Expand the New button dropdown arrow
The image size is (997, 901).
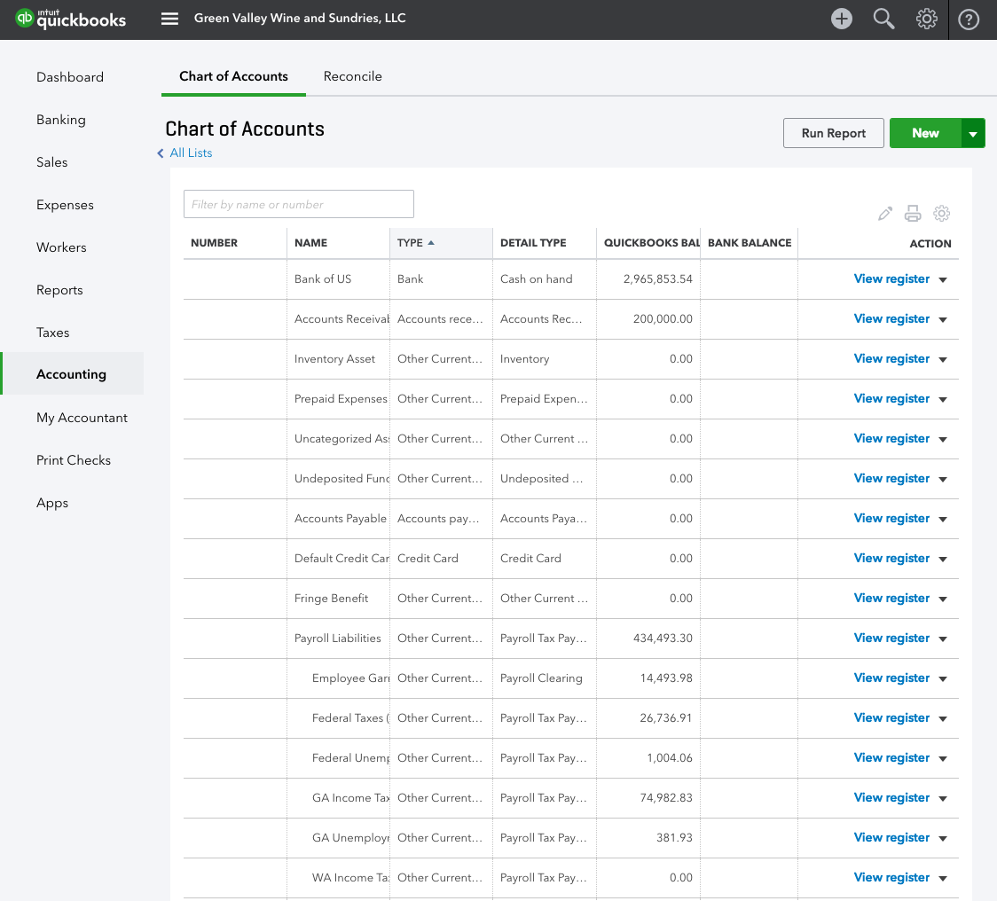pos(973,134)
